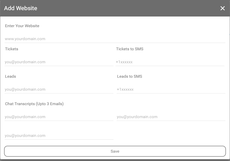Click the second Chat Transcripts email field
The image size is (230, 161).
click(x=171, y=117)
